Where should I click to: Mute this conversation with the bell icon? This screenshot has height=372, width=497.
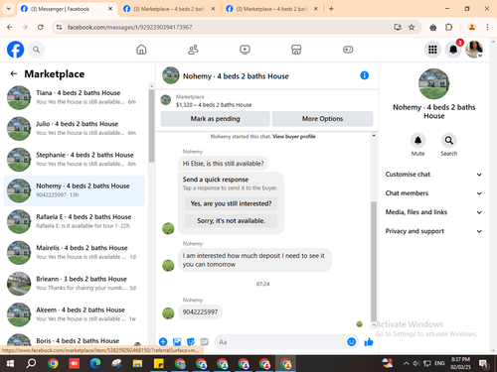click(x=417, y=141)
